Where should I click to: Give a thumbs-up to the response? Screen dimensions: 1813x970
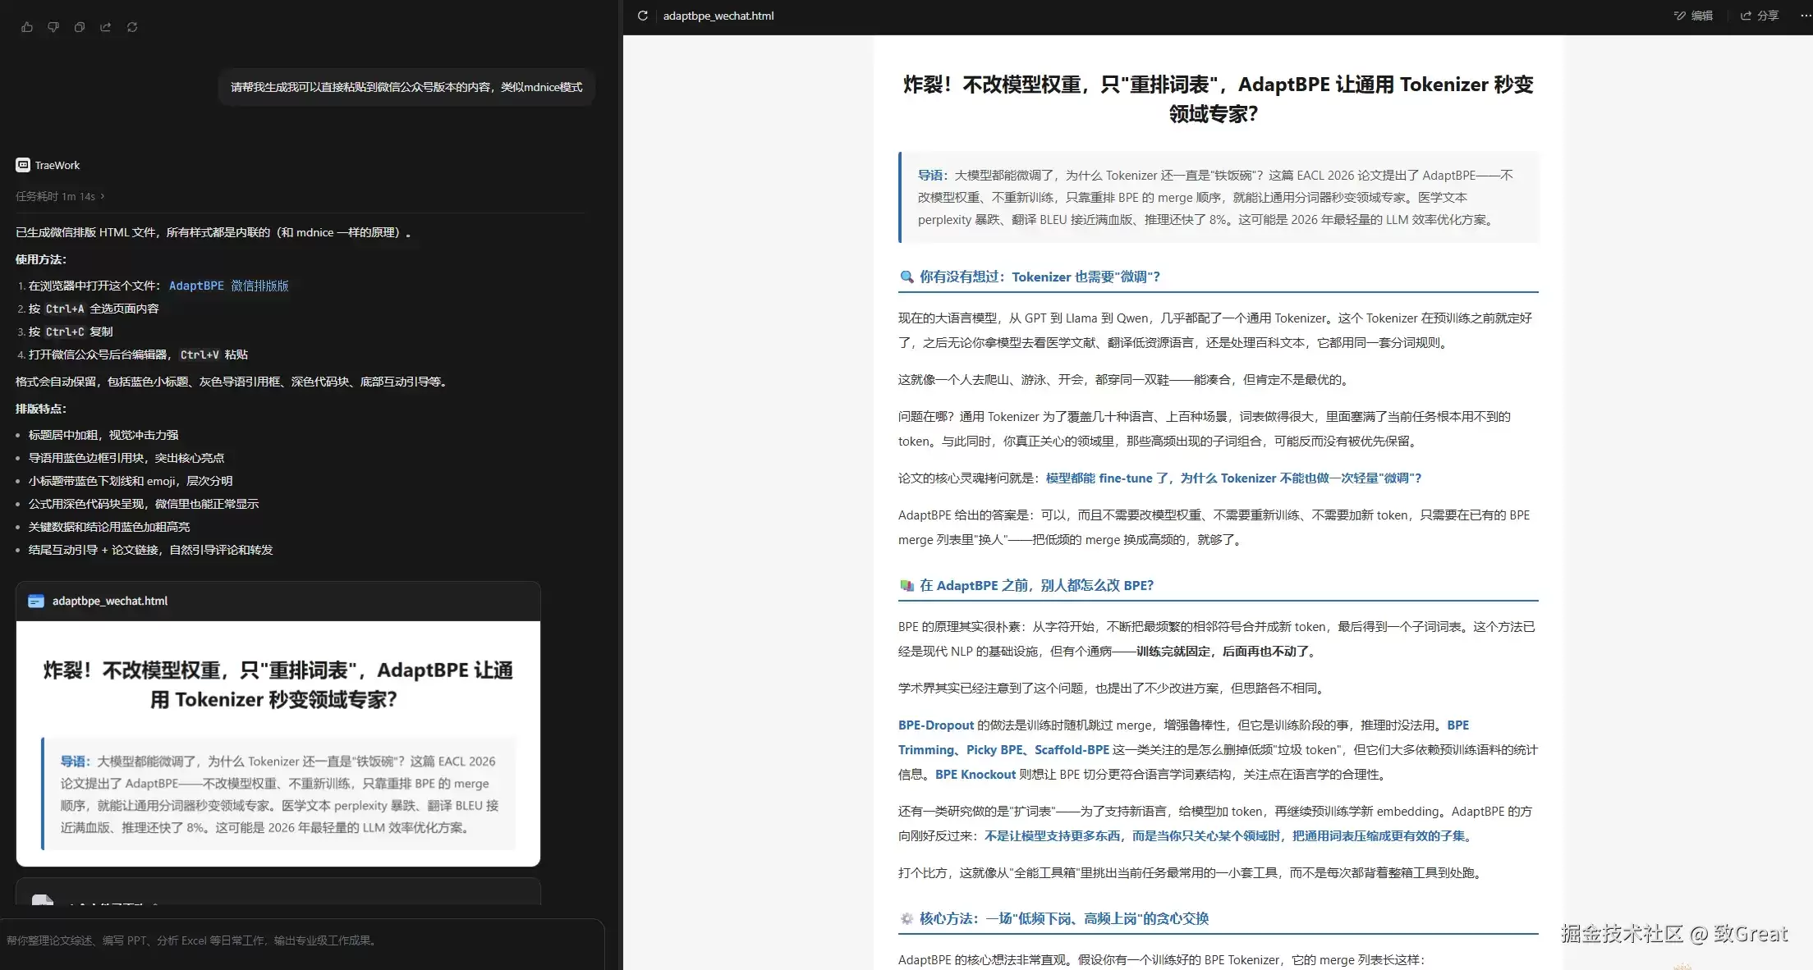(27, 27)
